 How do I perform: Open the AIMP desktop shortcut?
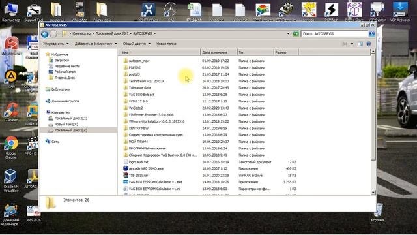pyautogui.click(x=10, y=79)
